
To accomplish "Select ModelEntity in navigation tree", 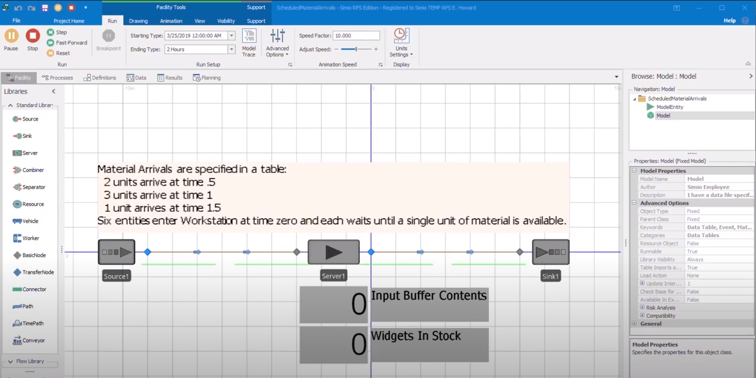I will (669, 107).
